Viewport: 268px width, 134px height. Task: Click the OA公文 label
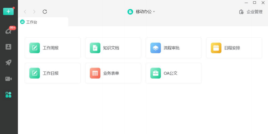click(171, 73)
